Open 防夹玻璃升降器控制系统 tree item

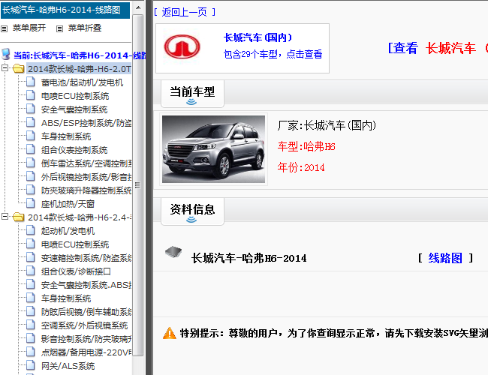point(86,190)
